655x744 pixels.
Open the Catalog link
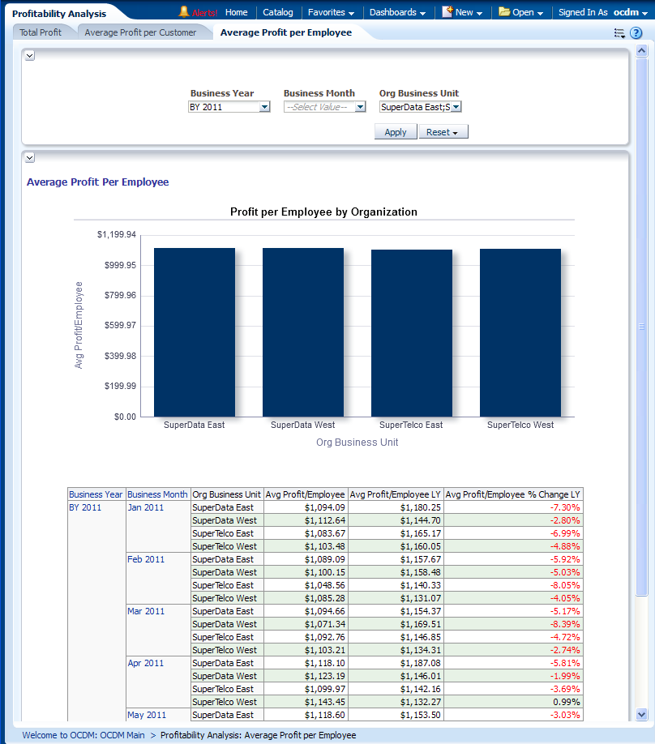pos(278,12)
